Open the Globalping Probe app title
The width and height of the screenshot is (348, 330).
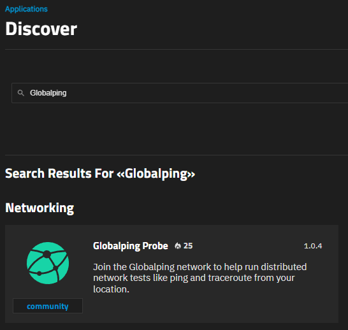131,246
